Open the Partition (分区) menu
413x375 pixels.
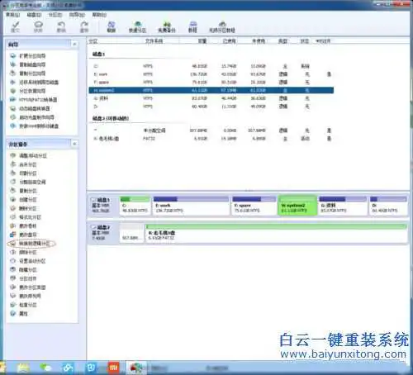(x=55, y=15)
